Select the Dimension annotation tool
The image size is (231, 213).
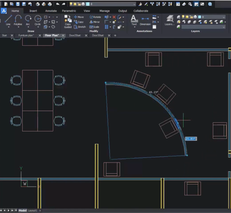[x=145, y=20]
